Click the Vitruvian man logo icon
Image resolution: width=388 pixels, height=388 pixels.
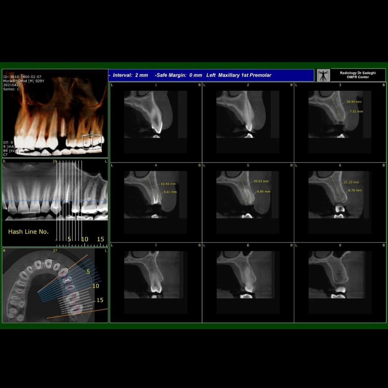tap(323, 75)
